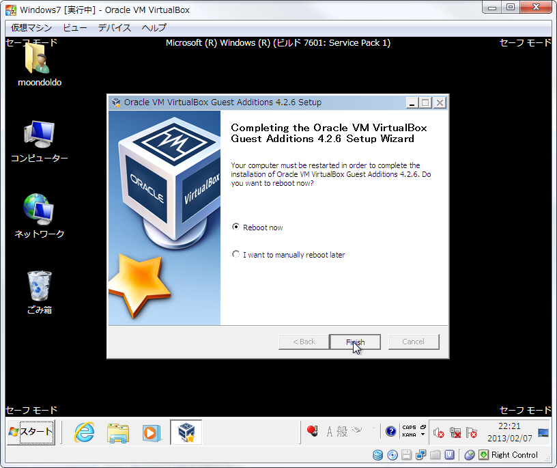Click the VirtualBox installer taskbar button
557x468 pixels.
(x=186, y=432)
